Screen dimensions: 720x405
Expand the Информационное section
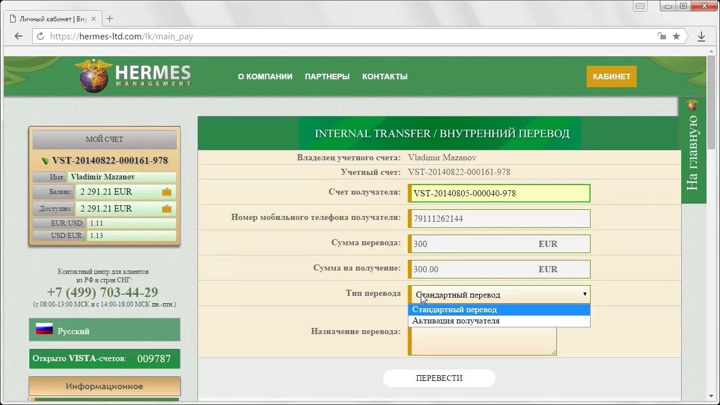105,386
